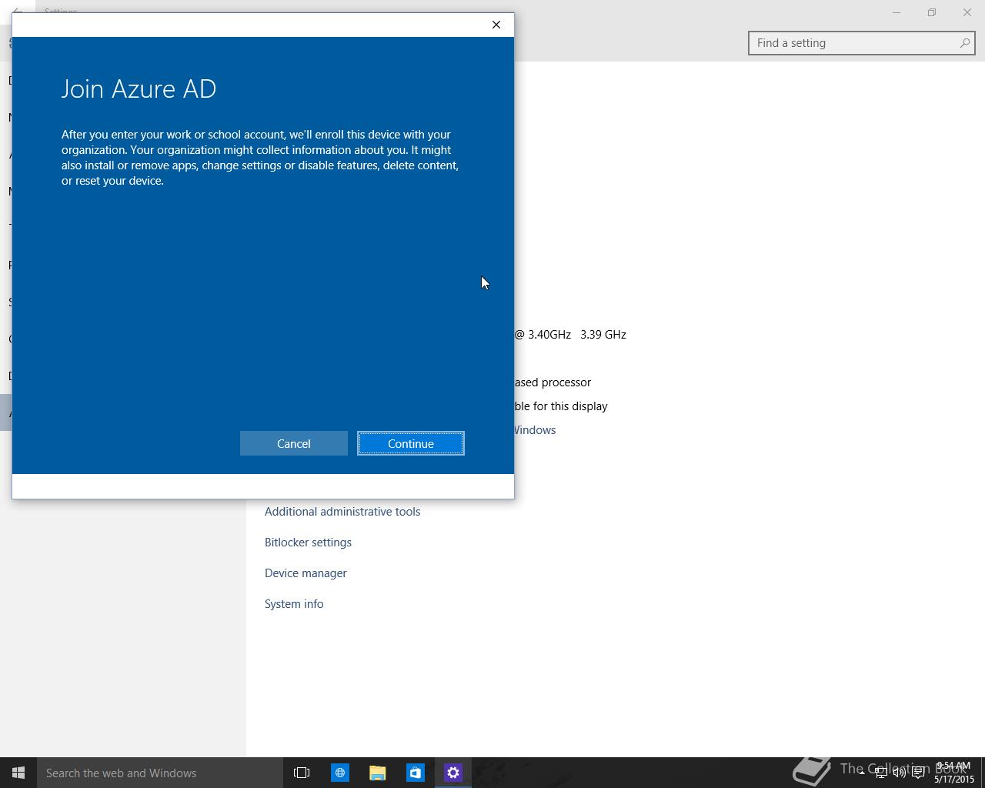Click the Join Azure AD heading
This screenshot has width=985, height=788.
pos(139,88)
